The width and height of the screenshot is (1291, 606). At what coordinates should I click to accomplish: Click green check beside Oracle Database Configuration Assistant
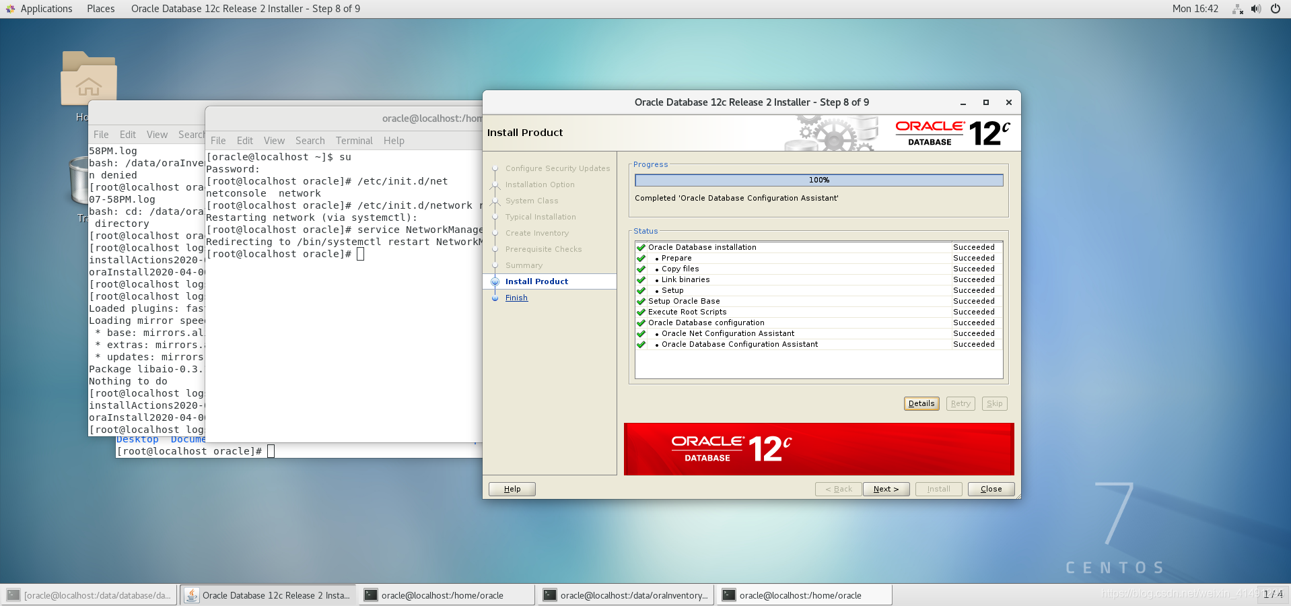tap(641, 344)
